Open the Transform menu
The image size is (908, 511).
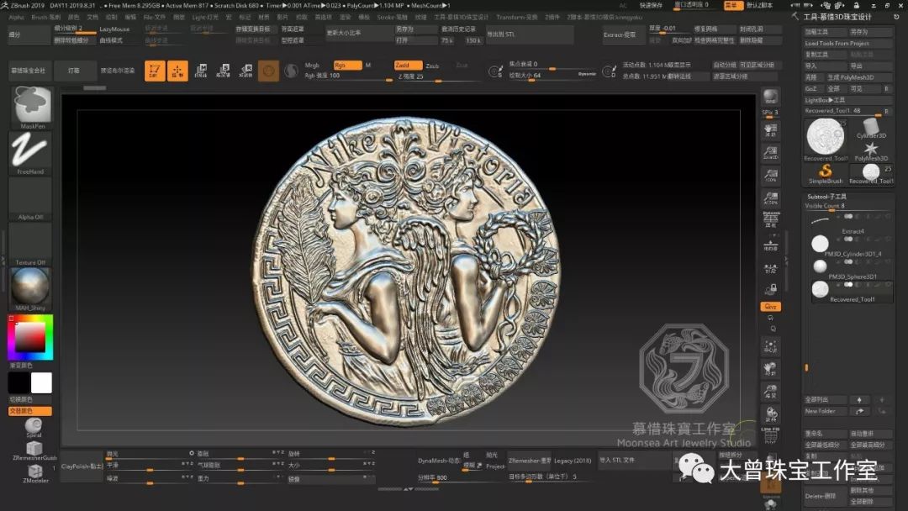517,18
